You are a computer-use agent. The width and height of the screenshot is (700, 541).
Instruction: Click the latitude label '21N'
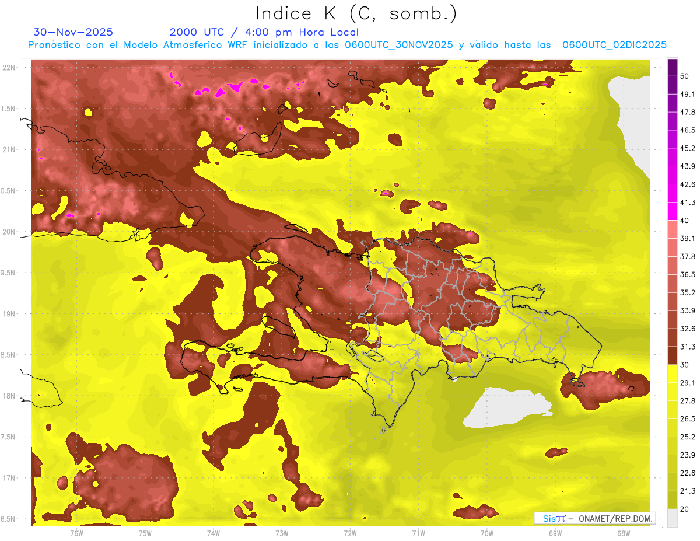pyautogui.click(x=9, y=150)
